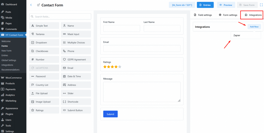
Task: Toggle fullscreen mode icon in top right
Action: click(261, 5)
